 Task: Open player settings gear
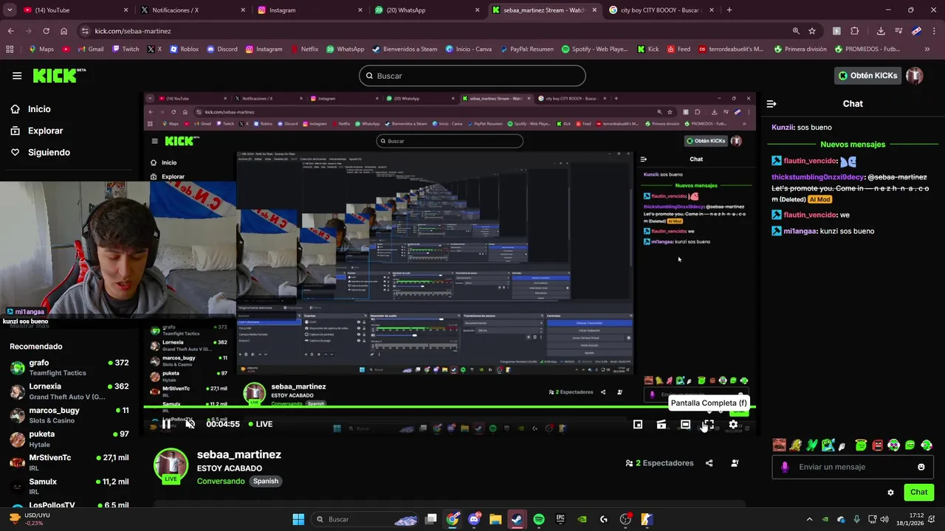coord(733,424)
